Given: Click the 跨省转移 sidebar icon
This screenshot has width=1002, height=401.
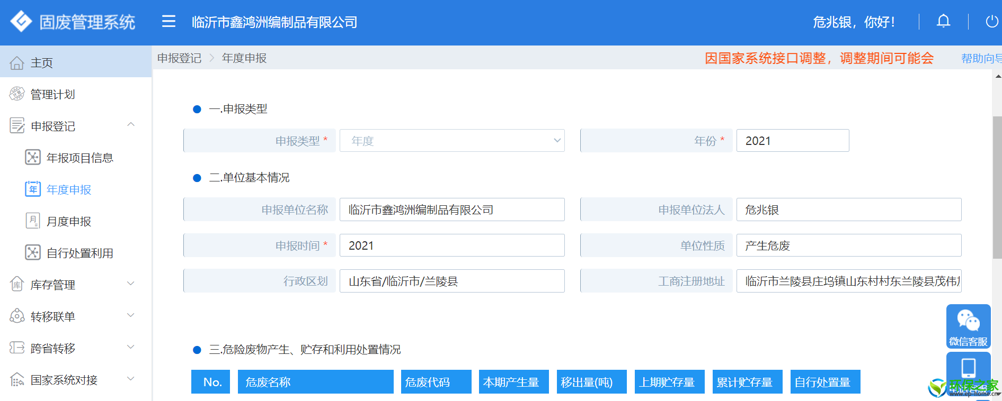Looking at the screenshot, I should (x=17, y=348).
